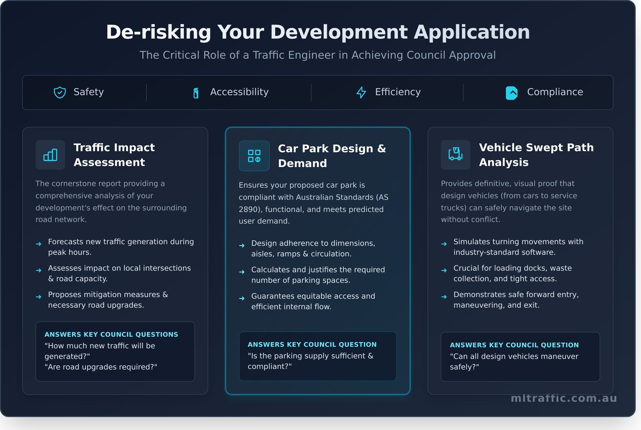Click the arrow bullet beside peak hours forecast
641x430 pixels.
pyautogui.click(x=39, y=244)
